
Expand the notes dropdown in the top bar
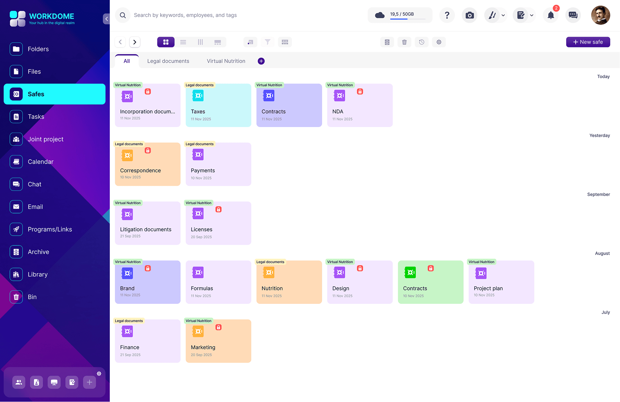[532, 15]
